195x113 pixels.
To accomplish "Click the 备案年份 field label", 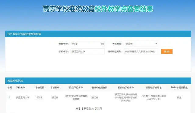I will (63, 44).
